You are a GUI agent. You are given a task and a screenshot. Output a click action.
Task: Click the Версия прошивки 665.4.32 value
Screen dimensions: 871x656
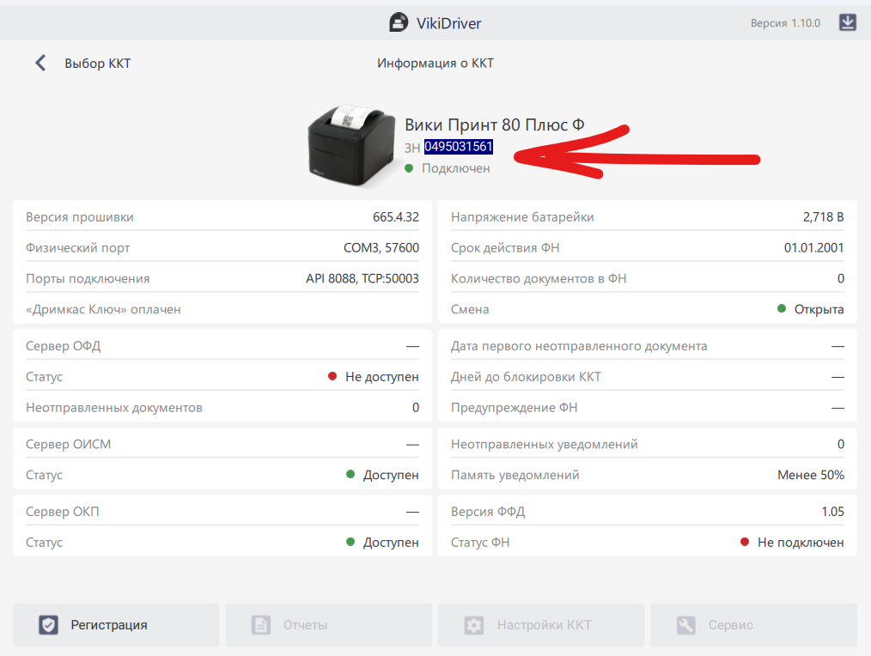point(390,217)
